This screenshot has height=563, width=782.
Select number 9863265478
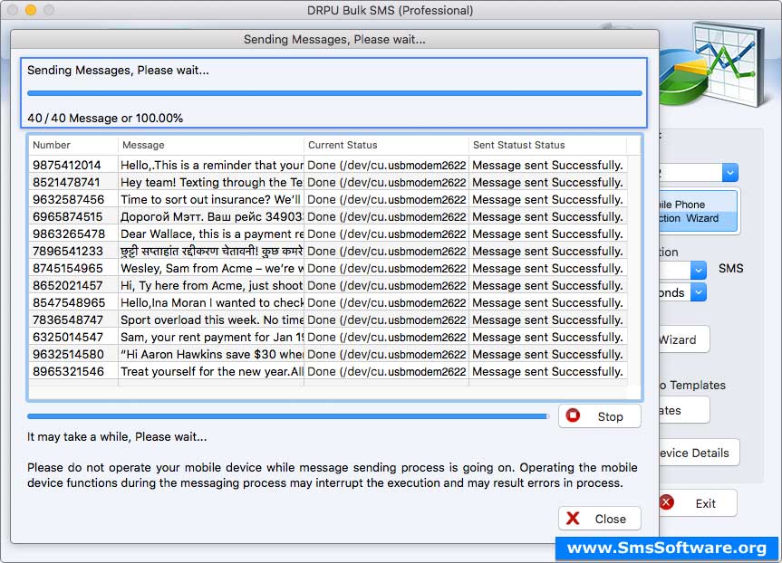click(69, 234)
